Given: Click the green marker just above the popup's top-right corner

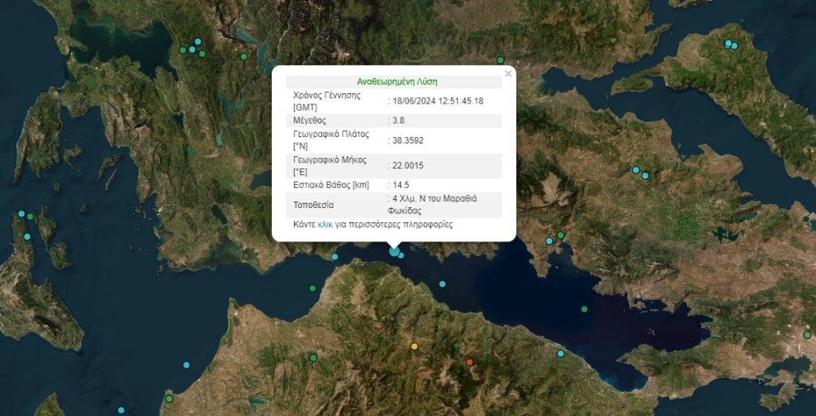Looking at the screenshot, I should tap(500, 60).
